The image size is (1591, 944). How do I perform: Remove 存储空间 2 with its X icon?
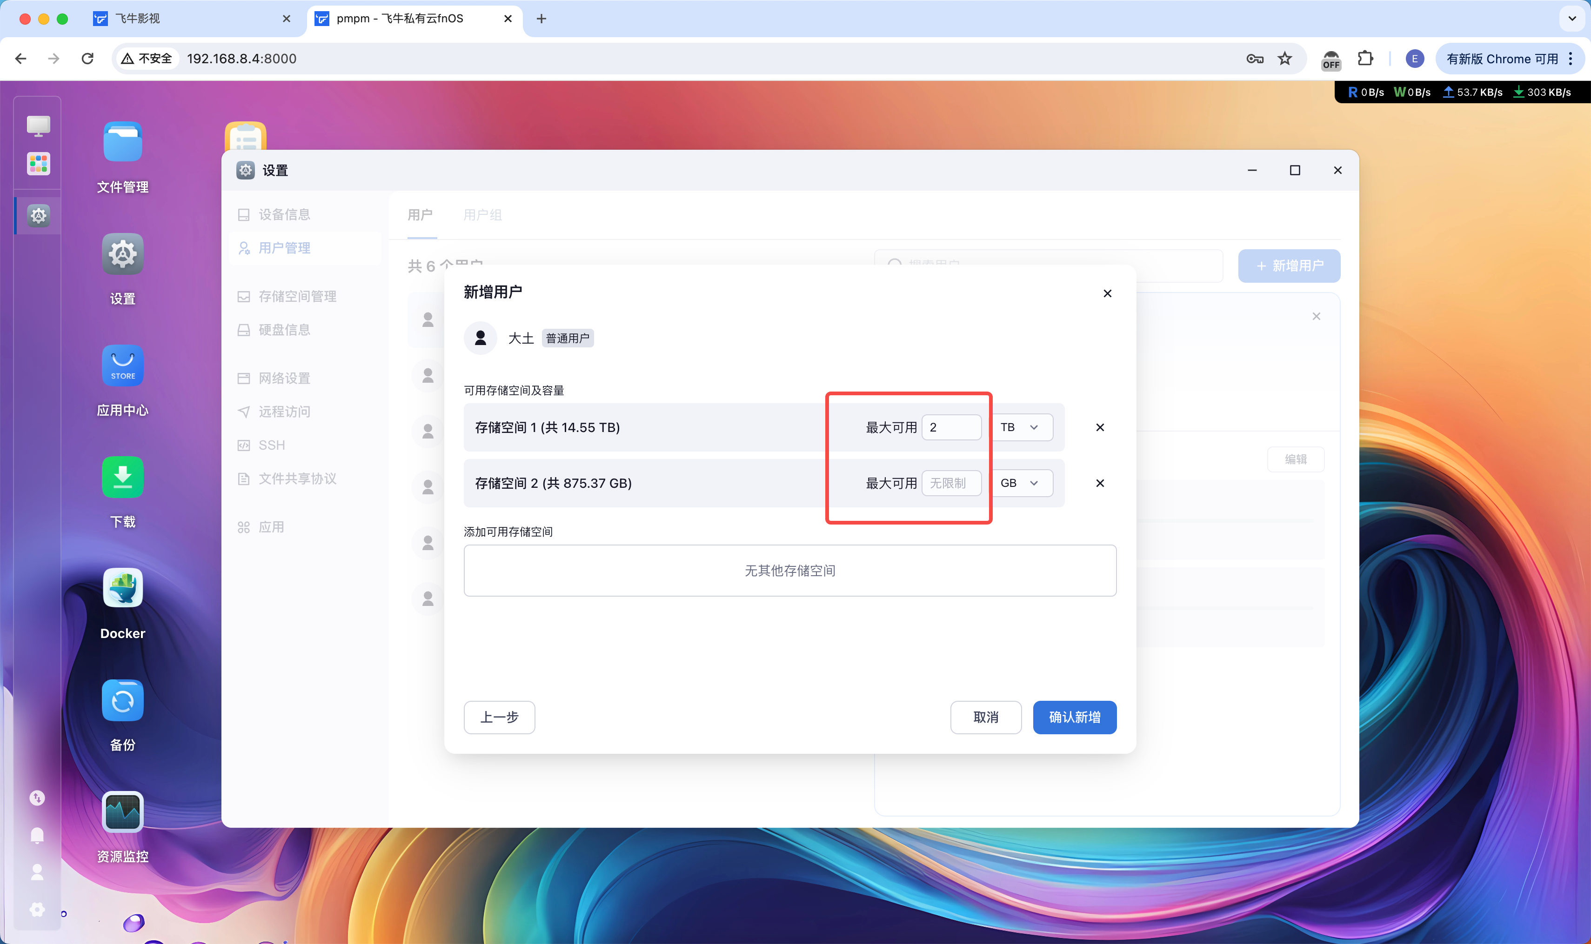coord(1100,484)
